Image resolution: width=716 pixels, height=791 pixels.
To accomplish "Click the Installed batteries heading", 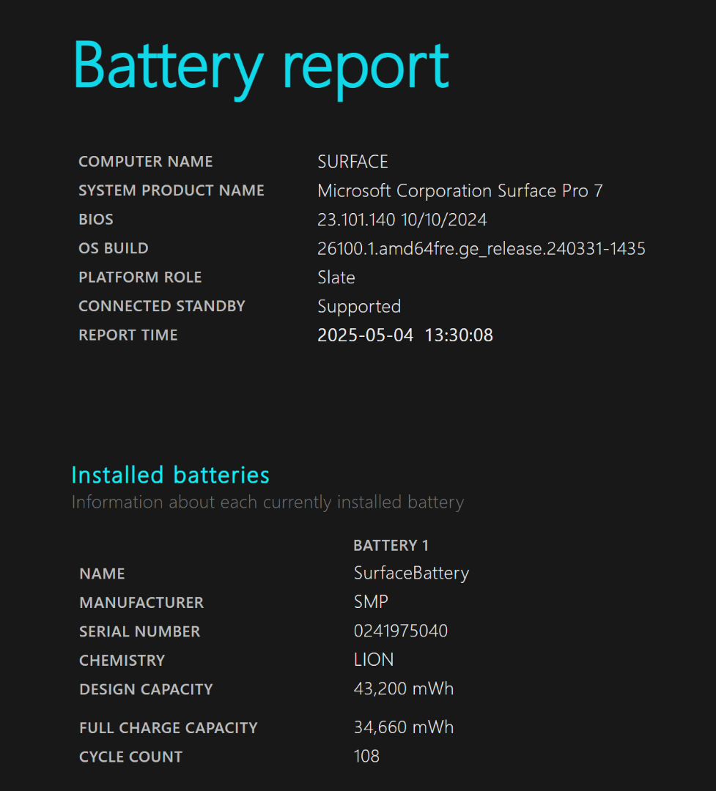I will coord(171,475).
